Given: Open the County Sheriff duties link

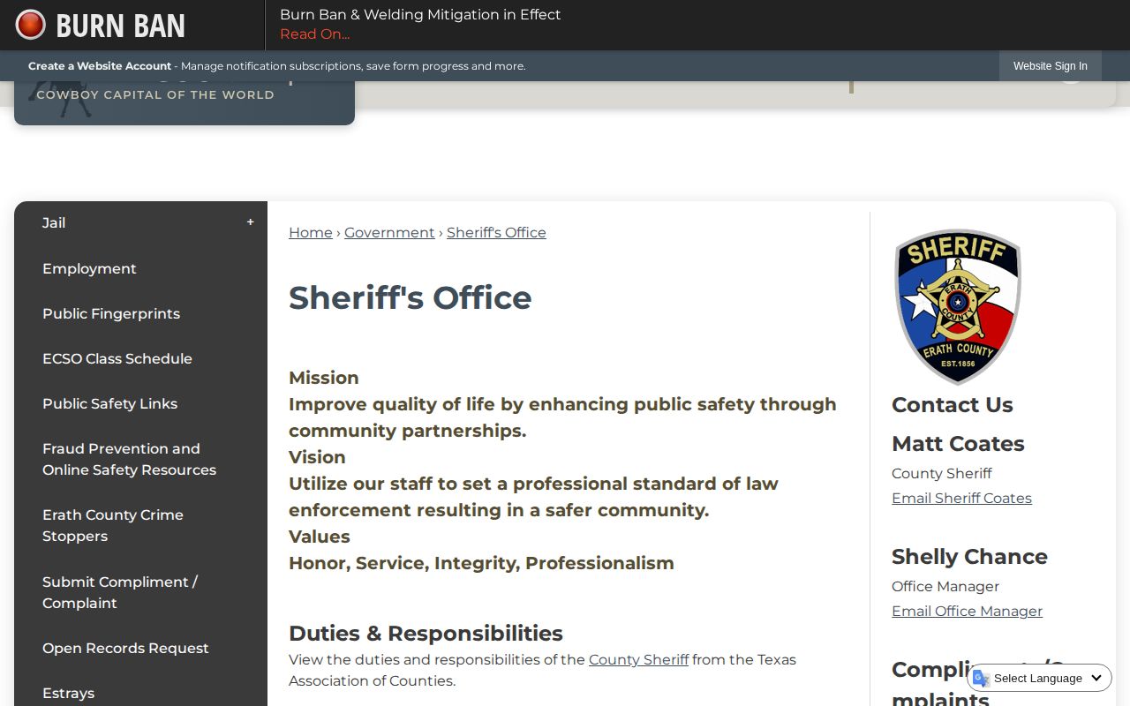Looking at the screenshot, I should 638,659.
